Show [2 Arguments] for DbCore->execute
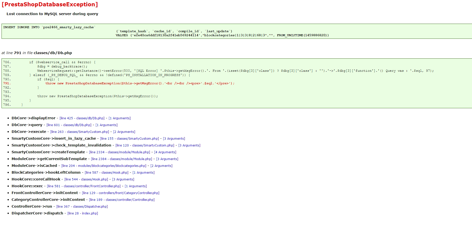This screenshot has width=472, height=225. click(124, 132)
